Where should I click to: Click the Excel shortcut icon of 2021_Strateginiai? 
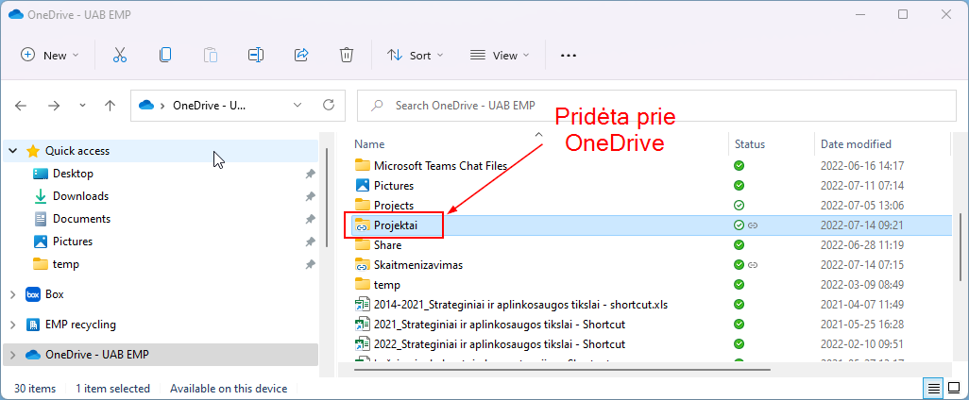click(362, 325)
